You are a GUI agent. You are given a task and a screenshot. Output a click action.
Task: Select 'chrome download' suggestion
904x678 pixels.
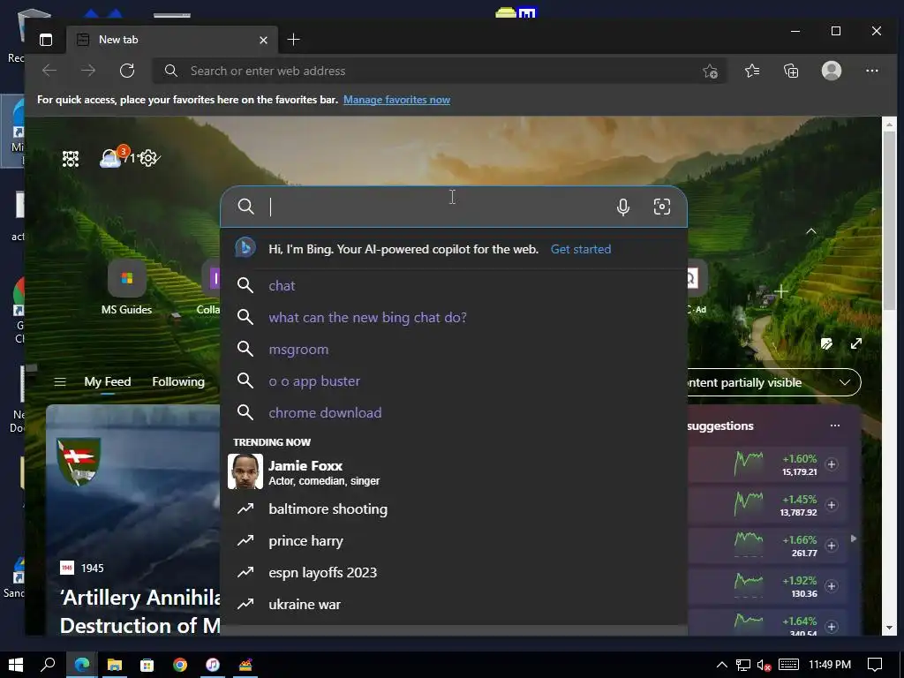click(454, 412)
